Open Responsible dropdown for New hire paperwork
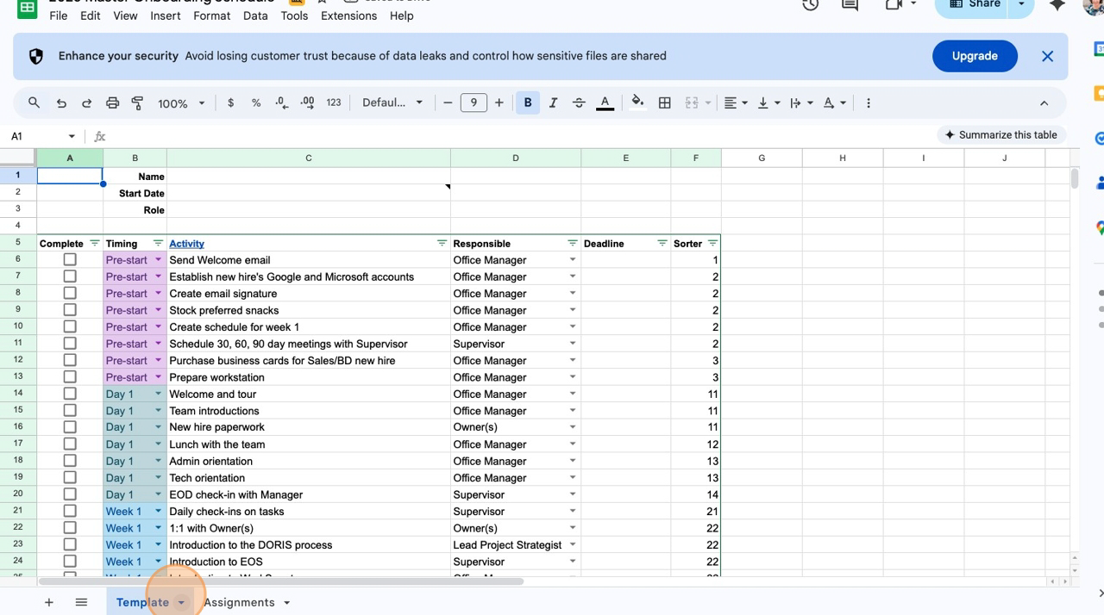Viewport: 1104px width, 615px height. [x=572, y=427]
